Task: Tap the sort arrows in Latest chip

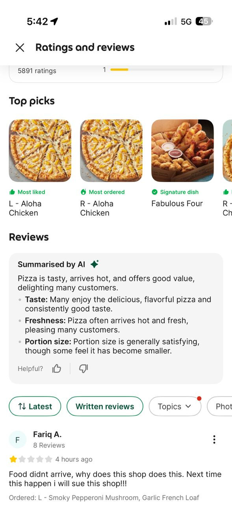Action: (x=22, y=406)
